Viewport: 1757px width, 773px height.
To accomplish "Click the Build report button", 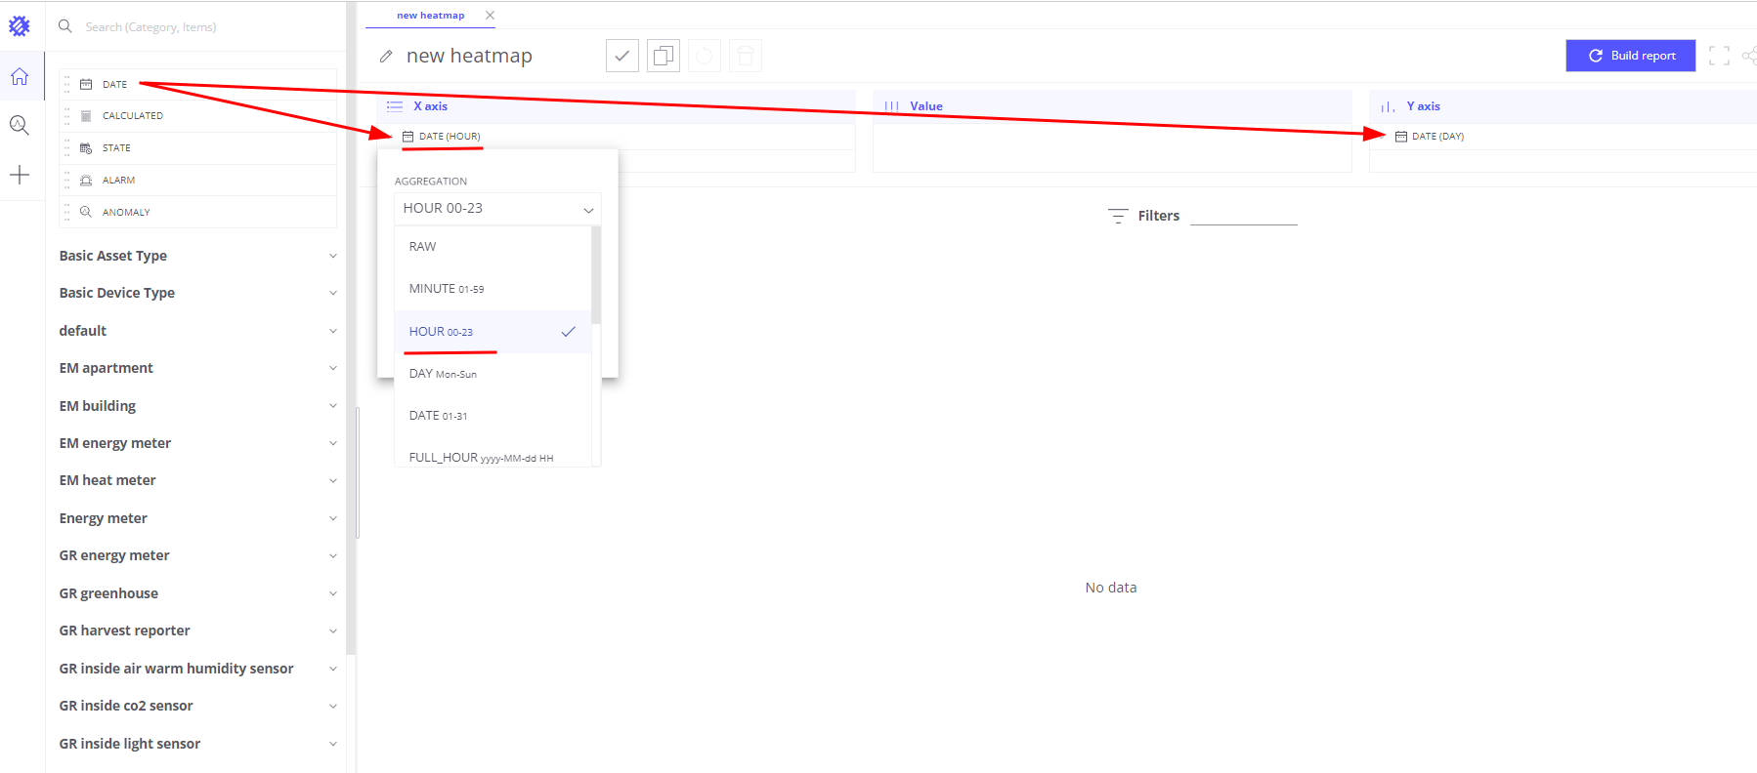I will [x=1630, y=56].
